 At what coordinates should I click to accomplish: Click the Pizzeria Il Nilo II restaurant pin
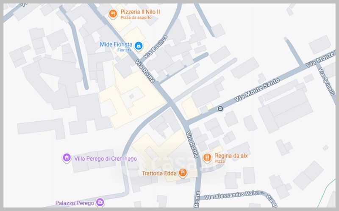pyautogui.click(x=113, y=14)
